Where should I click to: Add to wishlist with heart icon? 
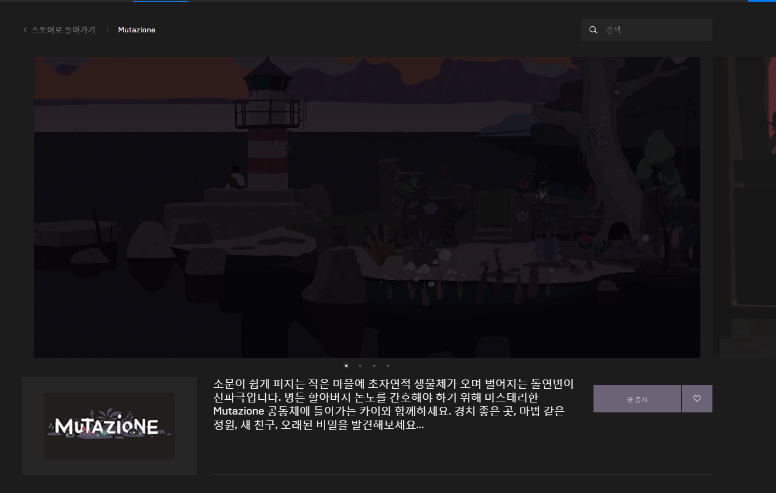697,399
